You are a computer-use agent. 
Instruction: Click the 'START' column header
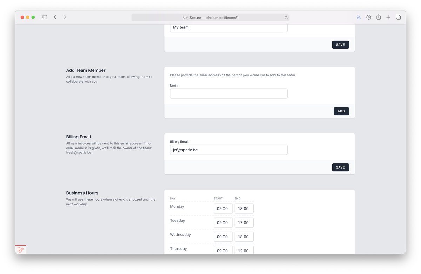[218, 198]
